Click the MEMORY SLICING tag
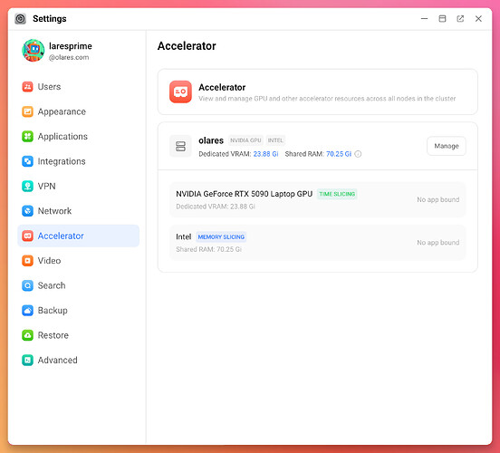This screenshot has width=500, height=453. click(221, 237)
